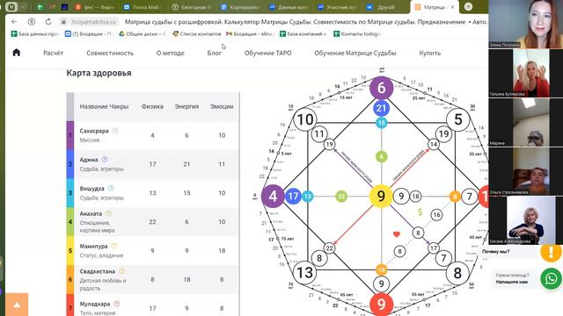Viewport: 563px width, 316px height.
Task: Click the Эмоции column header
Action: [x=222, y=106]
